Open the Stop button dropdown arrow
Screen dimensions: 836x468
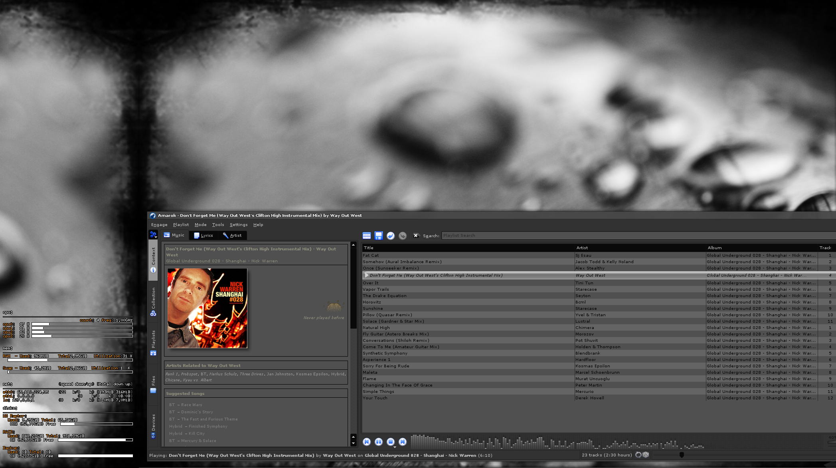[x=394, y=447]
